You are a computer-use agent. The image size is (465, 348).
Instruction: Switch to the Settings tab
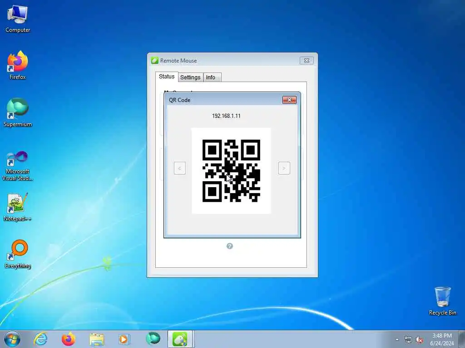click(190, 77)
